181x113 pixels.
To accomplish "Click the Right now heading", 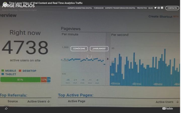I will [x=25, y=33].
